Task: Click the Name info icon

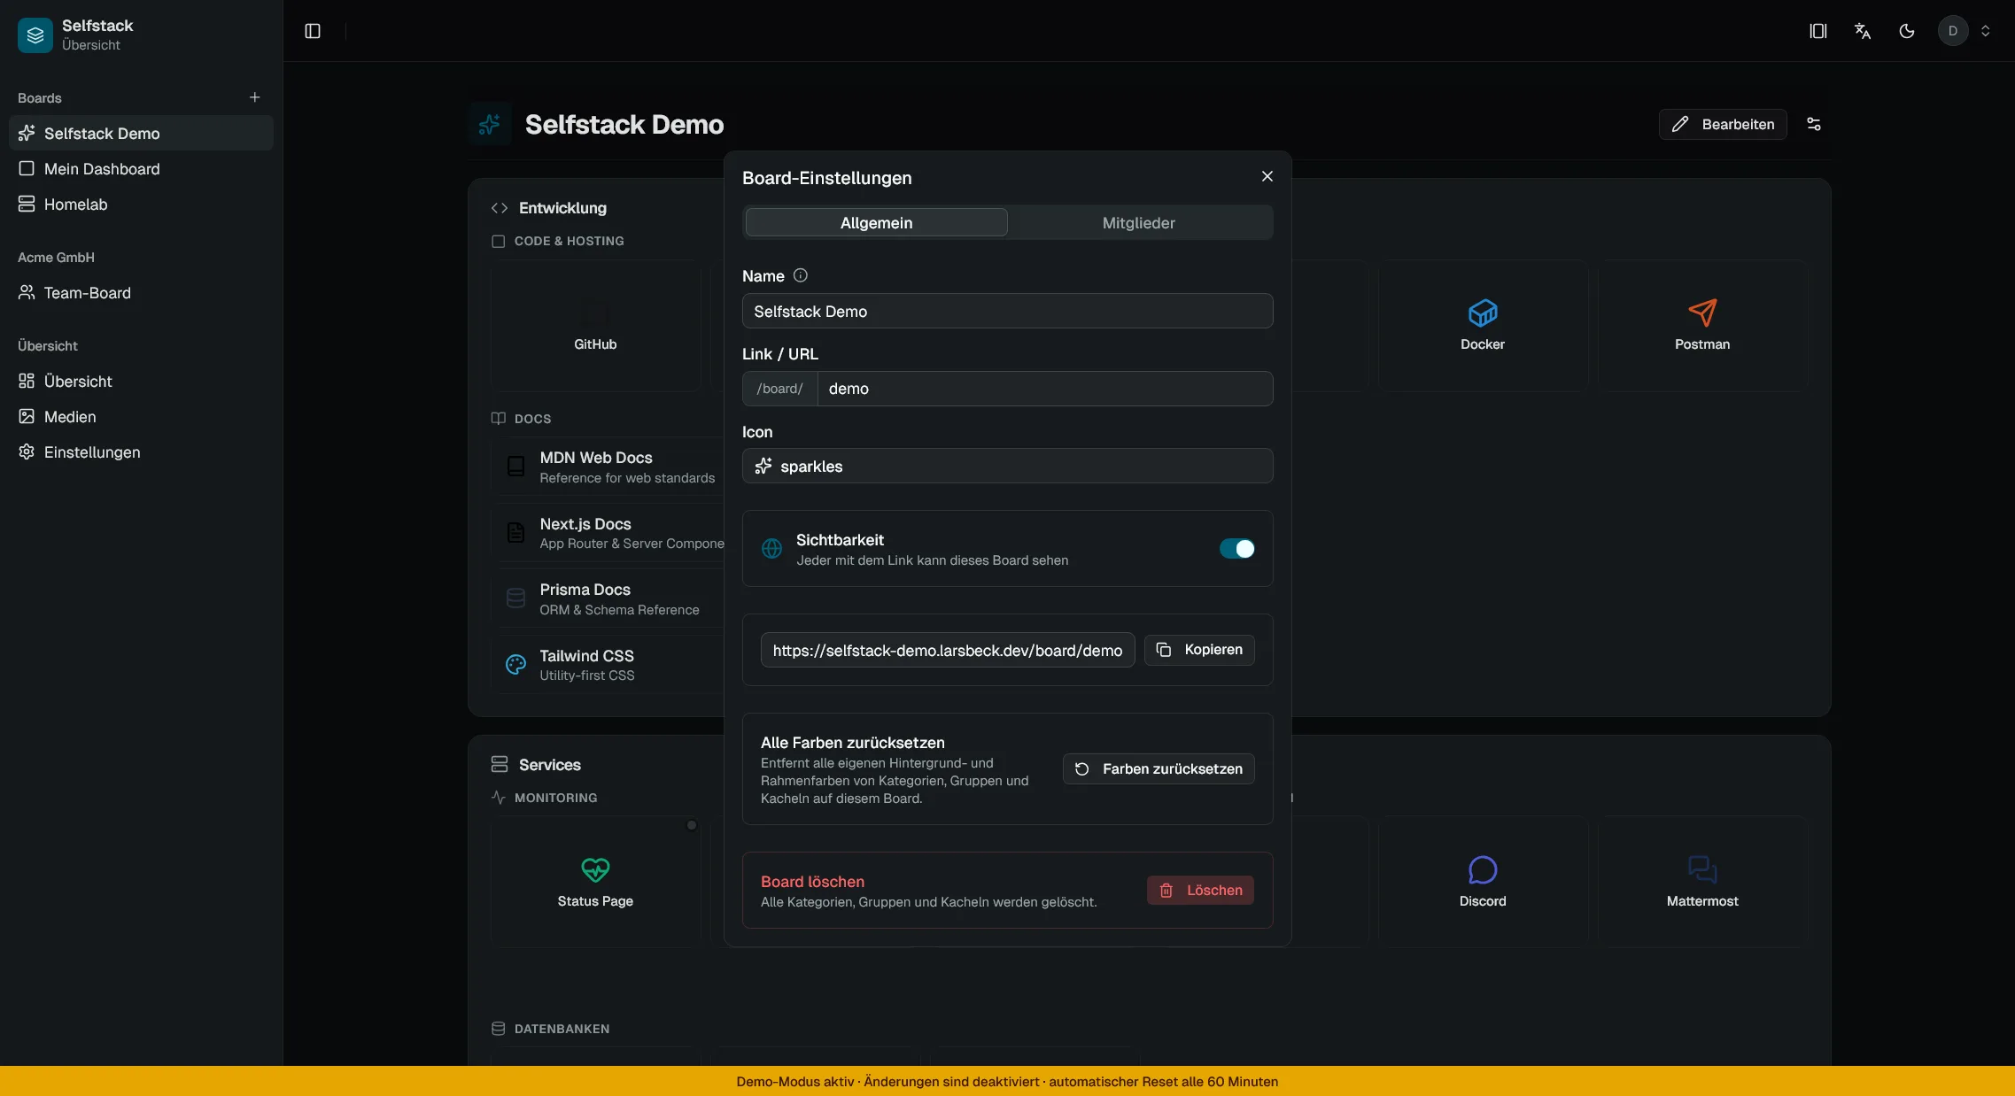Action: [801, 275]
